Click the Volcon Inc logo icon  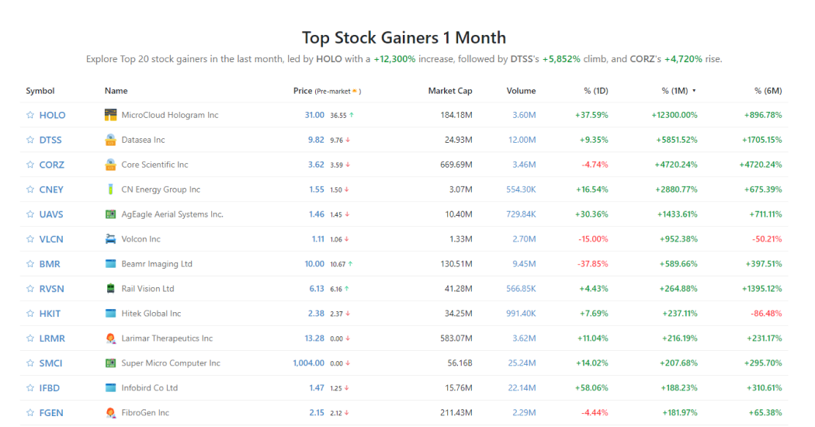point(110,239)
